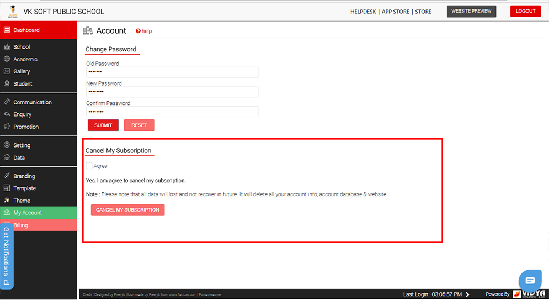Open the chat bubble widget

click(530, 280)
